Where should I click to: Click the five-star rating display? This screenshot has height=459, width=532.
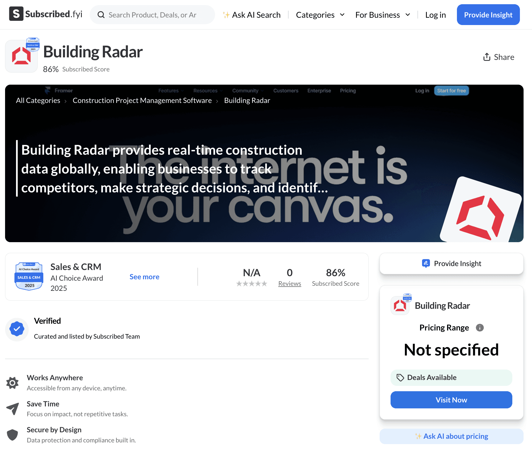[252, 283]
